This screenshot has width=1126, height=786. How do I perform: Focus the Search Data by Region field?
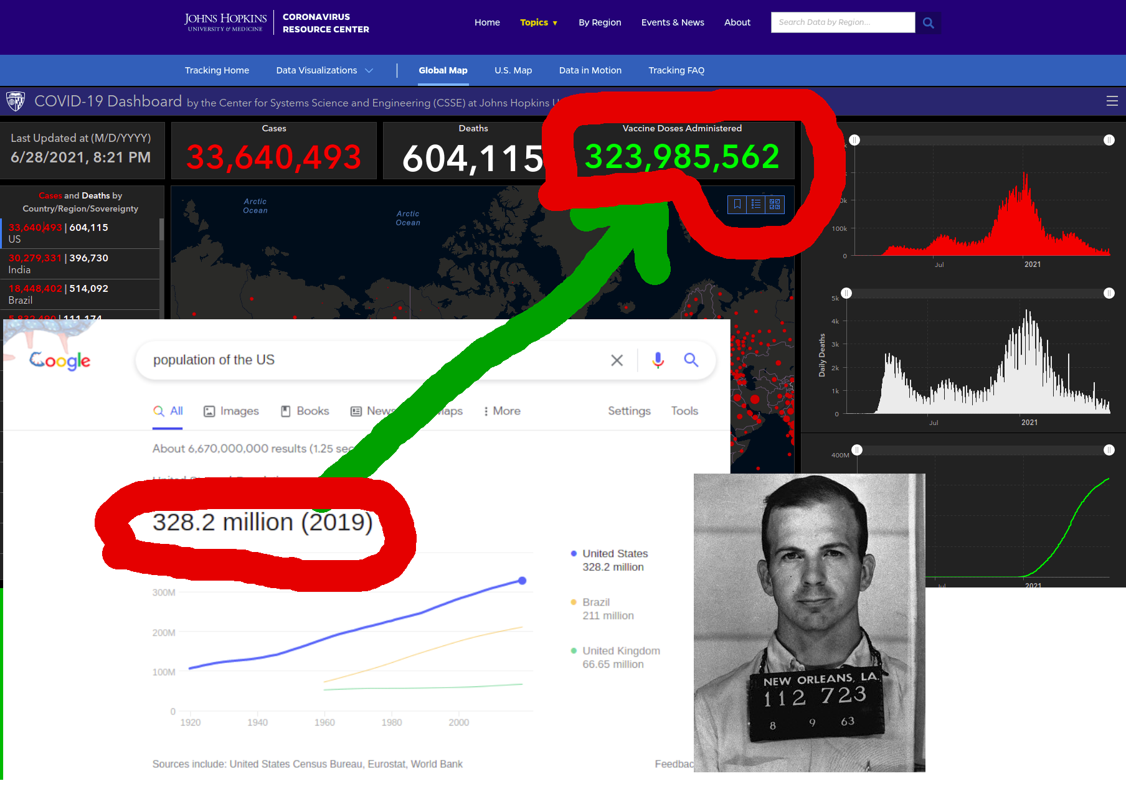[x=843, y=22]
